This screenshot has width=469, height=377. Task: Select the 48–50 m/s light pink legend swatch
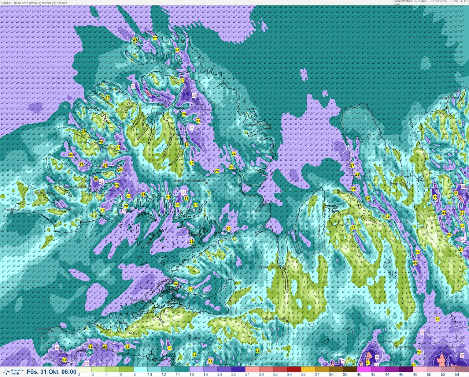(421, 370)
